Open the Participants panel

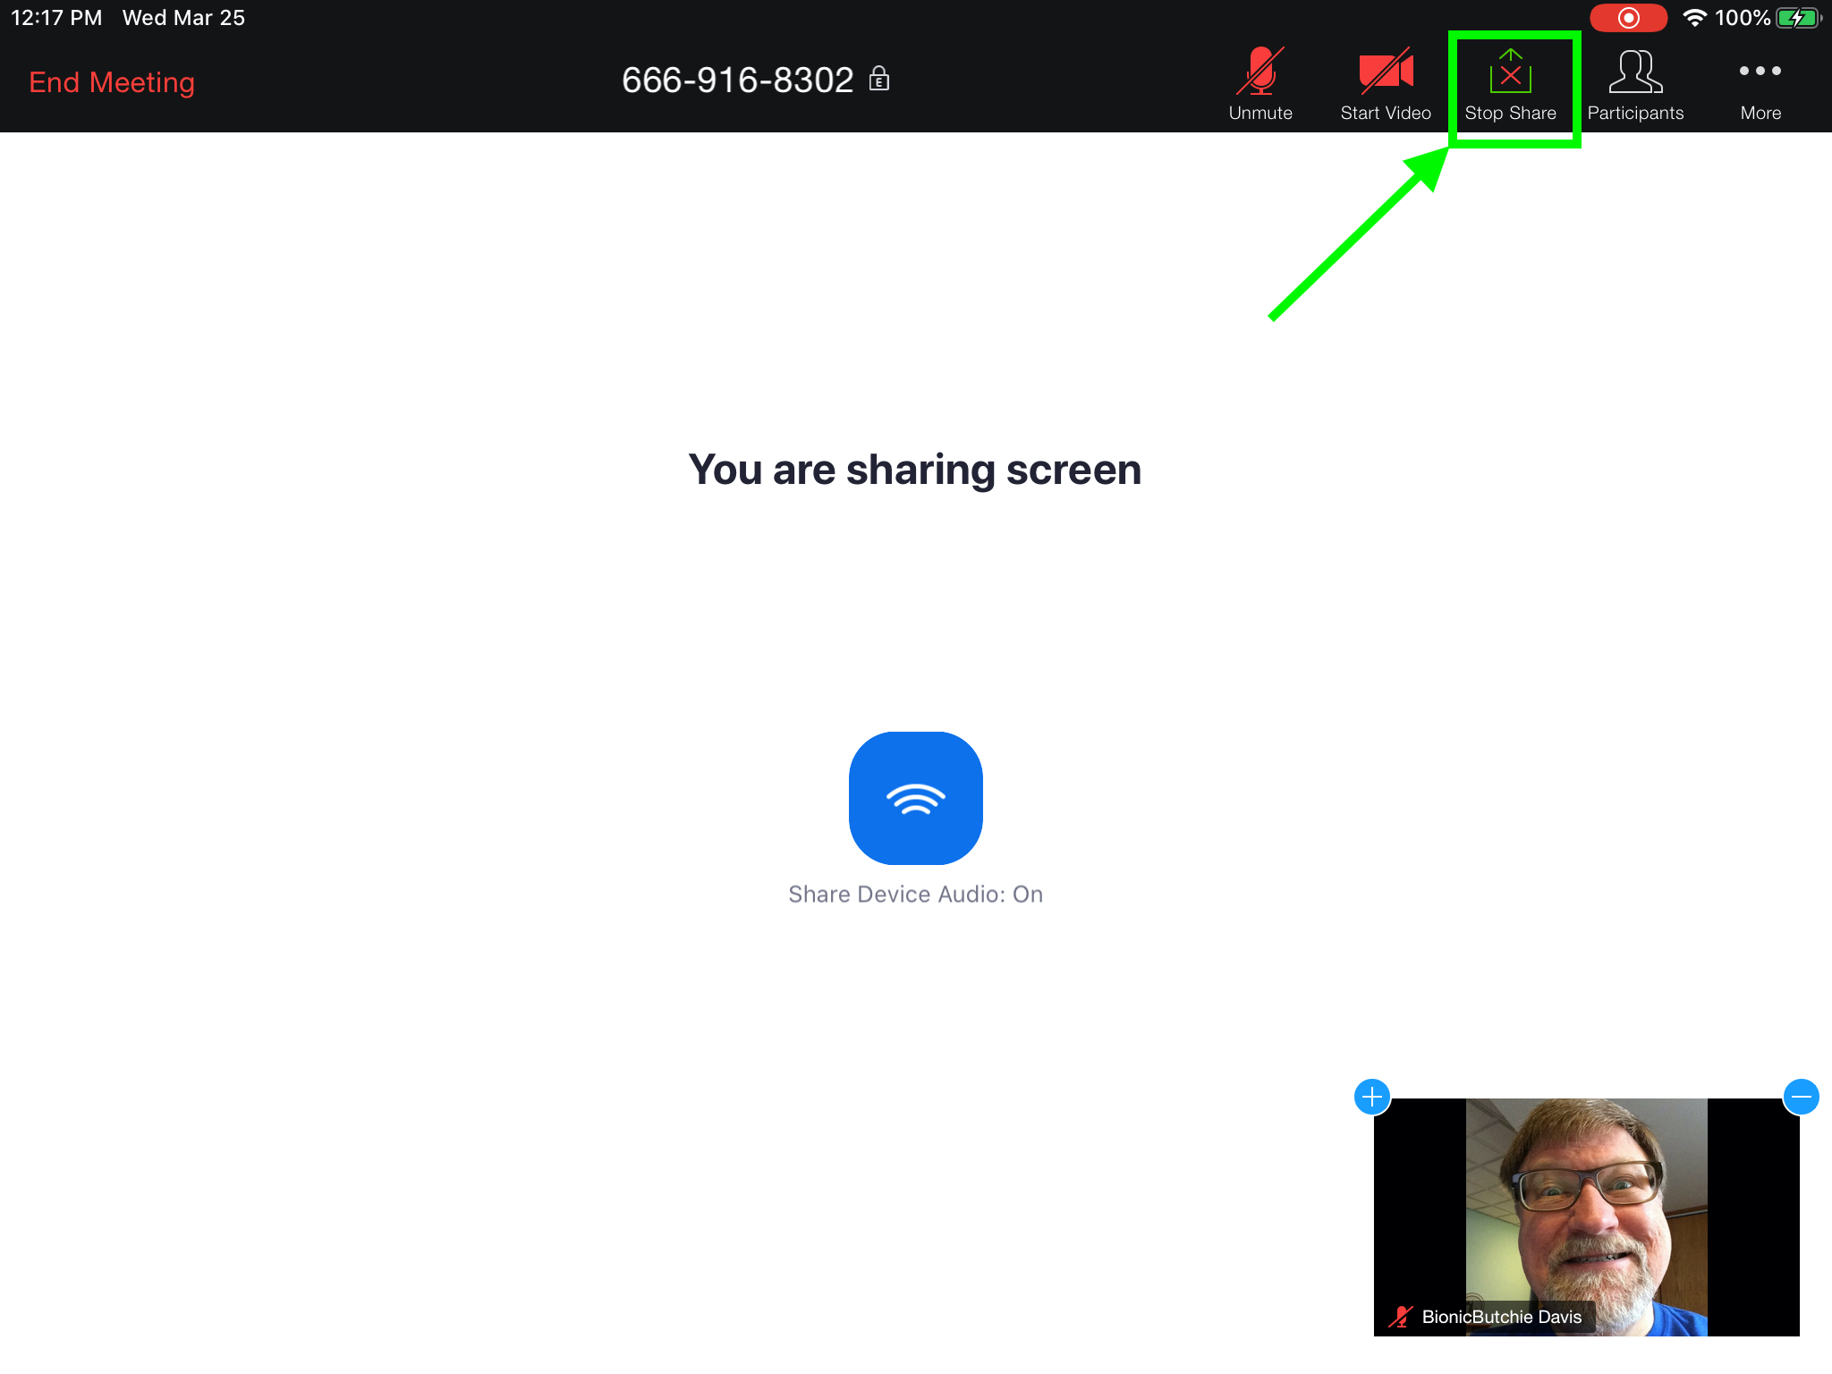point(1635,84)
